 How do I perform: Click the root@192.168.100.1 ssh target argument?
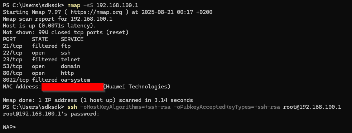click(312, 107)
